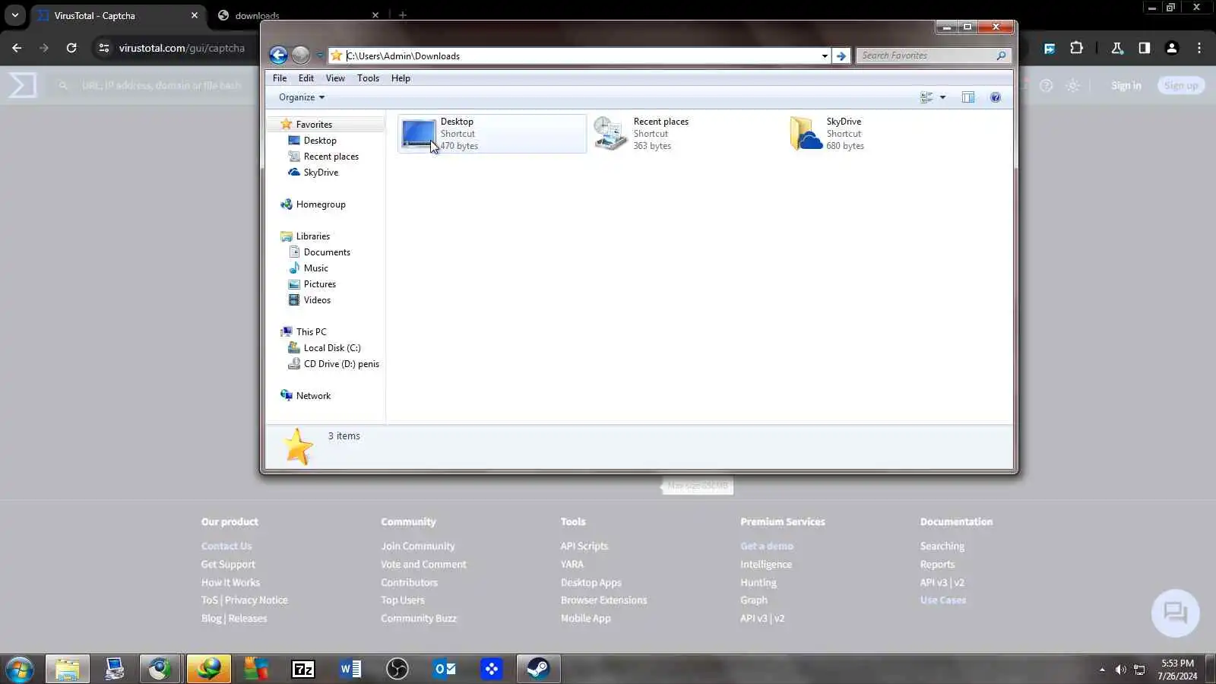Change the view layout in Explorer
This screenshot has width=1216, height=684.
coord(926,97)
